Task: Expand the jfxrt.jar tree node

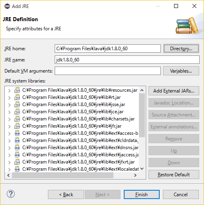Action: pyautogui.click(x=9, y=162)
